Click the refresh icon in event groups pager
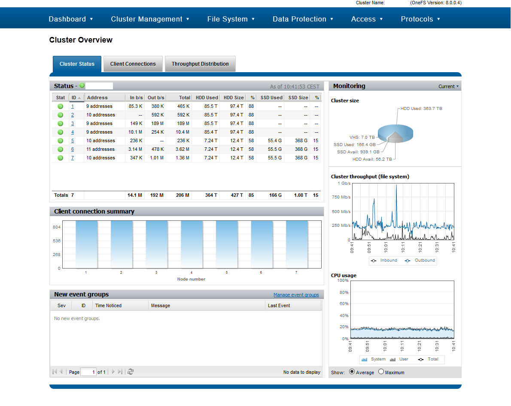511x406 pixels. click(131, 372)
